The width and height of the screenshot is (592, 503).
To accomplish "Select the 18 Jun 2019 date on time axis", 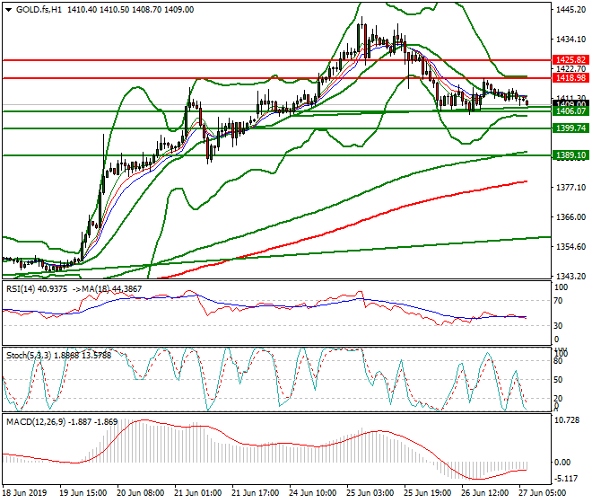I will tap(24, 493).
